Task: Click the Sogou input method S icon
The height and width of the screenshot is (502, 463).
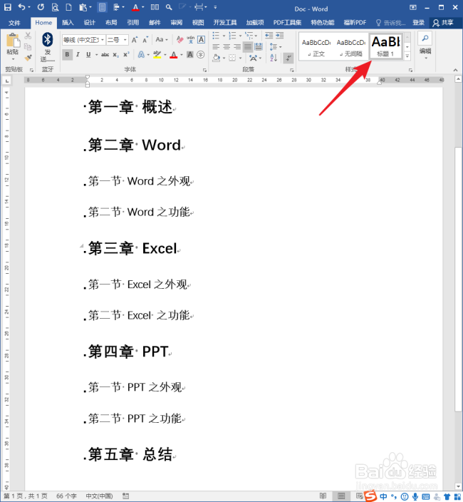Action: (x=370, y=496)
